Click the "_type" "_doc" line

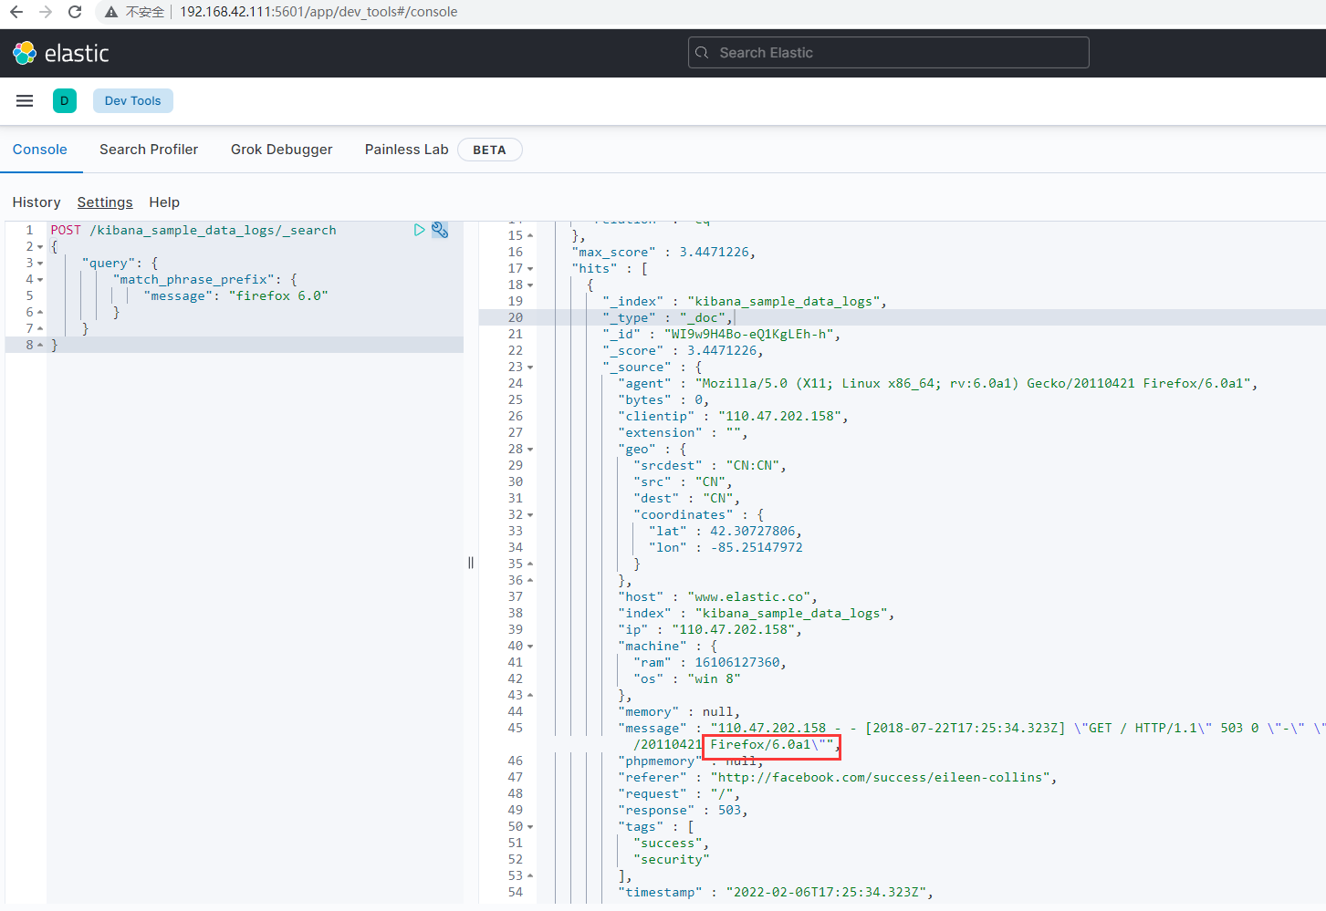click(667, 318)
